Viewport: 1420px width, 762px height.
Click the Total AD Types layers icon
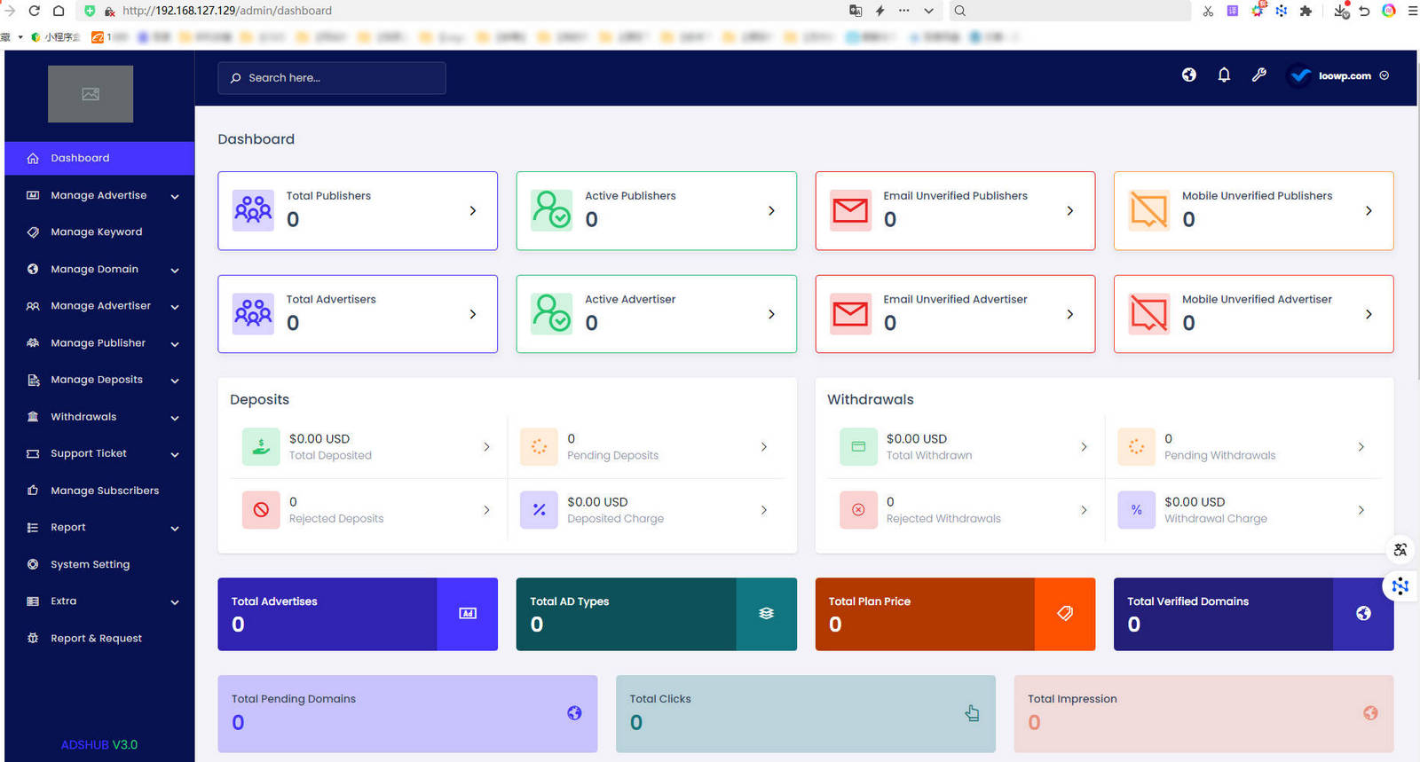pos(766,614)
